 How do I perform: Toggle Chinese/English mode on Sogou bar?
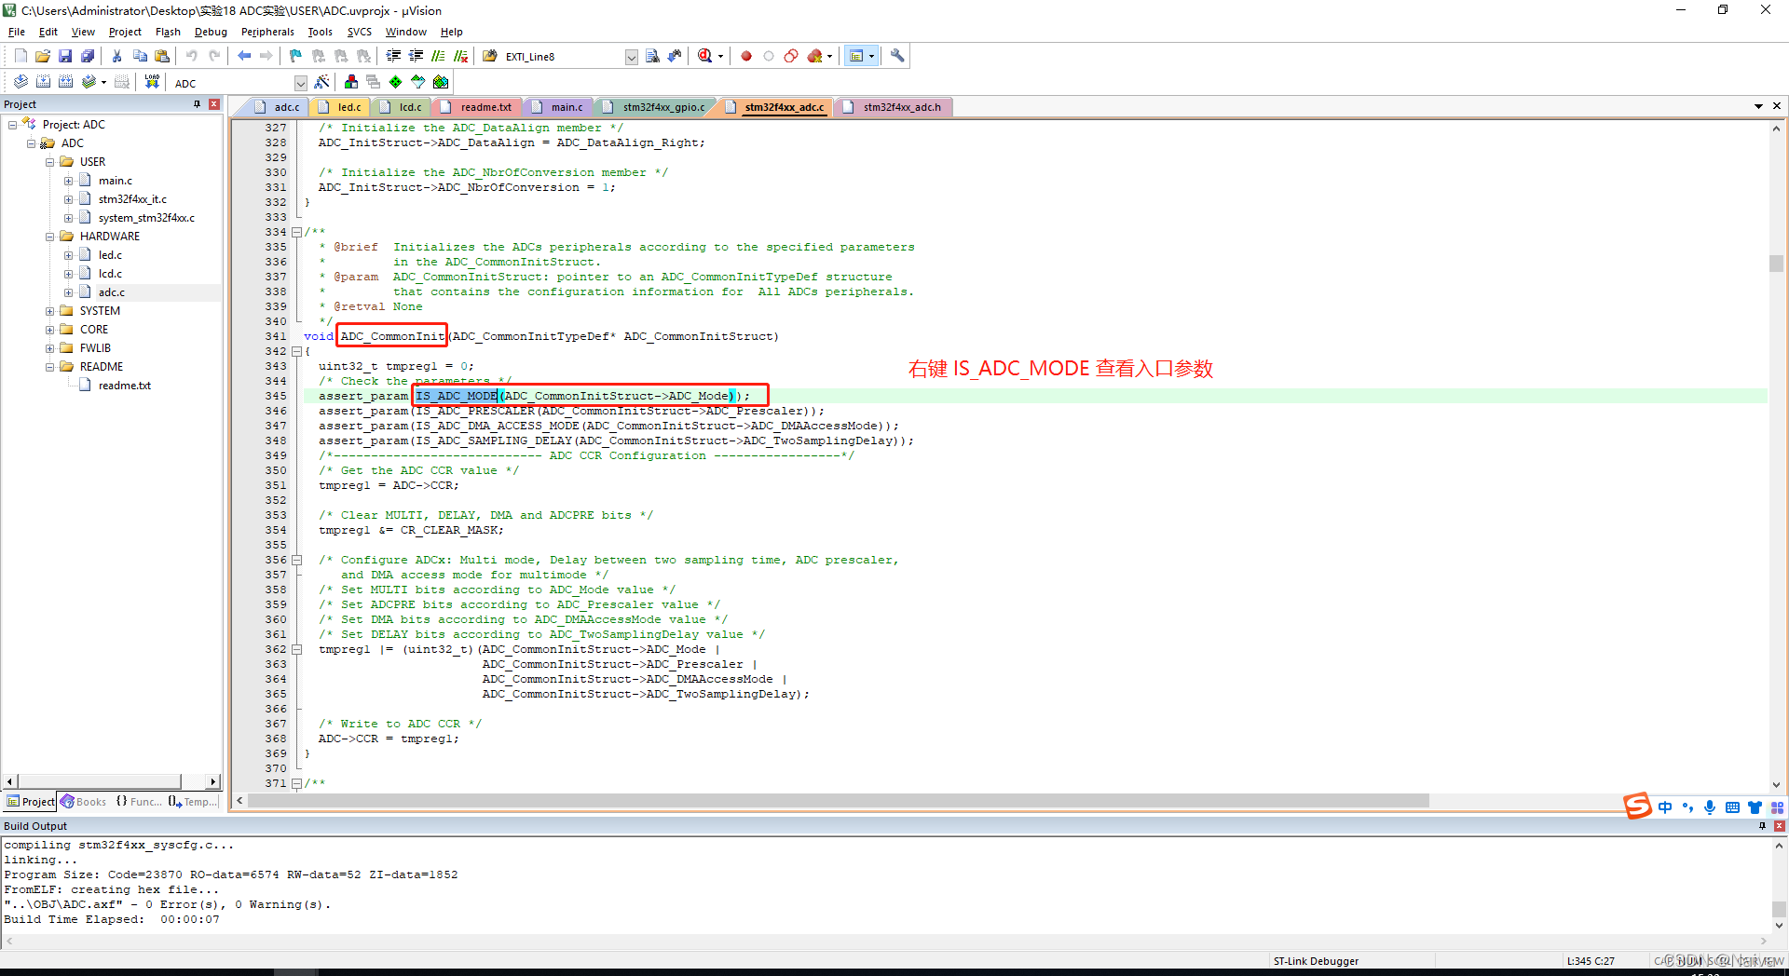(1665, 807)
